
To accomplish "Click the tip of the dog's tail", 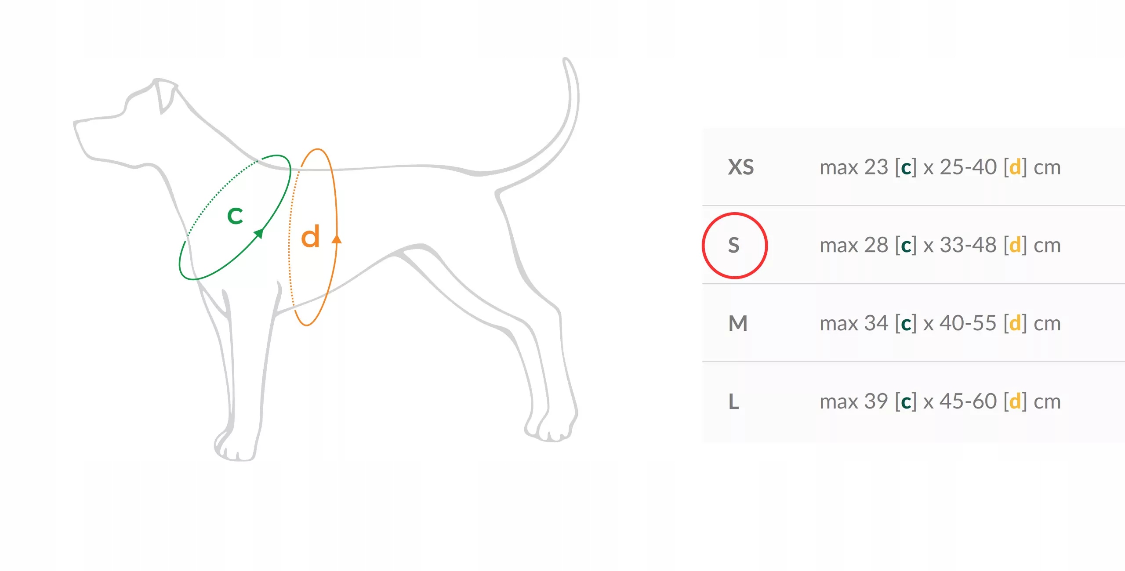I will click(567, 61).
